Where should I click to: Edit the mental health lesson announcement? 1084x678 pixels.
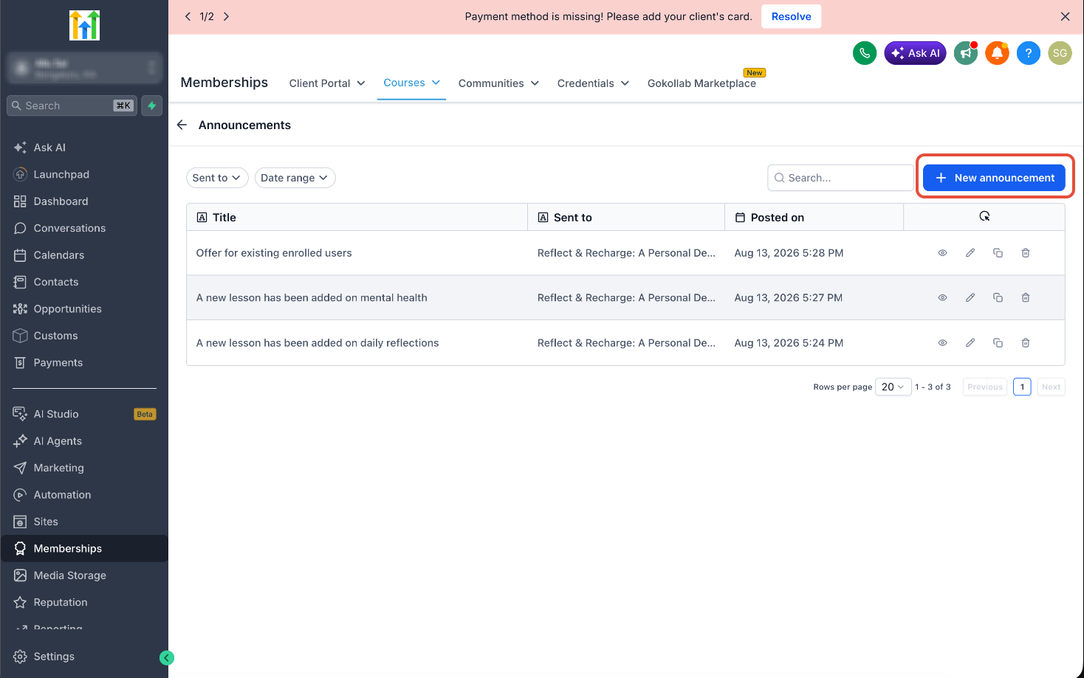click(970, 298)
